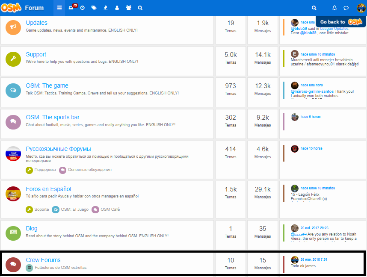The height and width of the screenshot is (277, 367).
Task: Open the groups icon in navbar
Action: [128, 8]
